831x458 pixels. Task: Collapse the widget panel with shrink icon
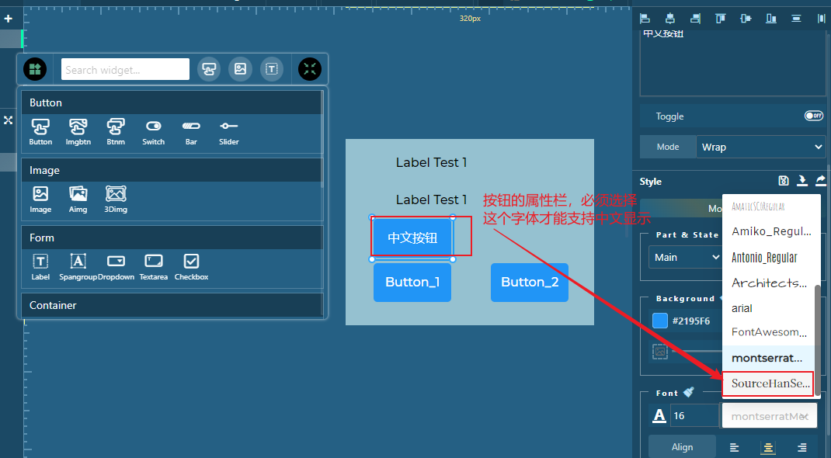[x=310, y=69]
